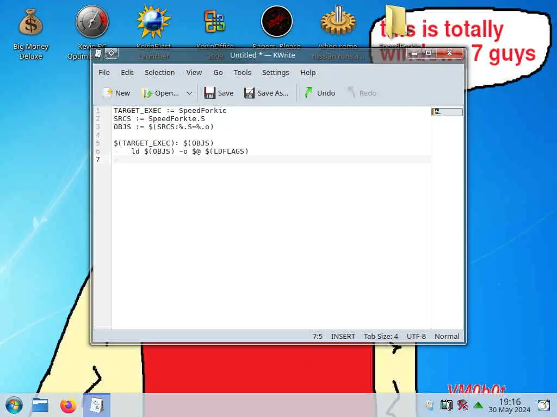Show hidden tray icons with green arrow

click(x=478, y=405)
